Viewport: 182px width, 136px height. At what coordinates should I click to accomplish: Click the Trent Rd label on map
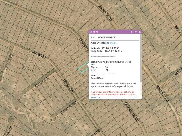pyautogui.click(x=178, y=72)
